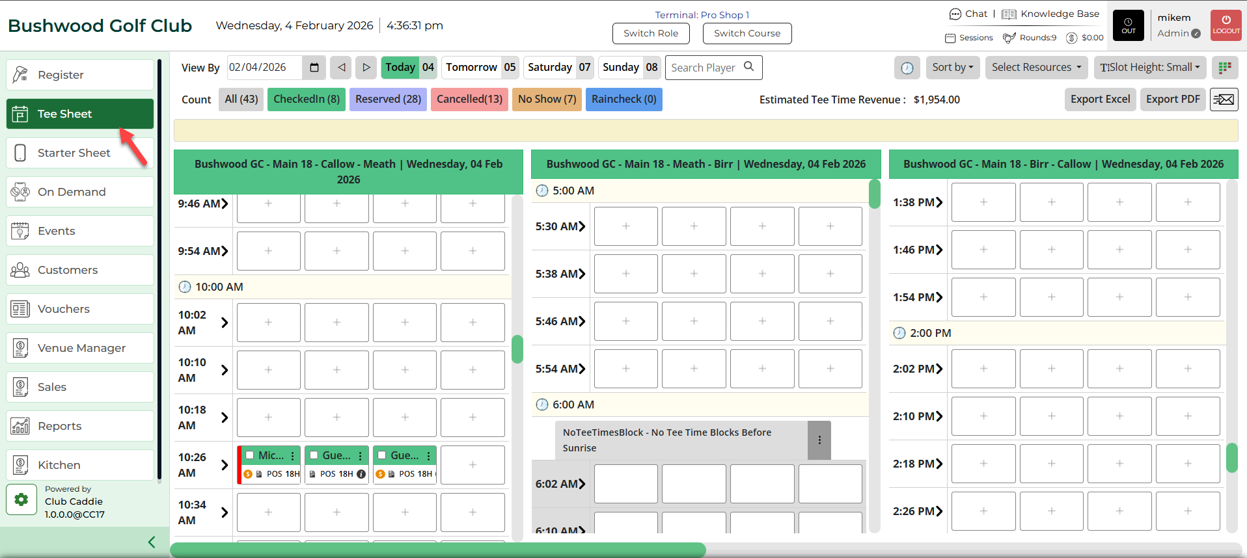Screen dimensions: 1247x558
Task: Open the grid layout view icon
Action: (x=1224, y=68)
